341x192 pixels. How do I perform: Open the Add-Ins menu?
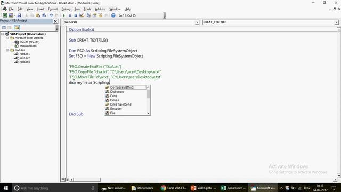click(100, 9)
